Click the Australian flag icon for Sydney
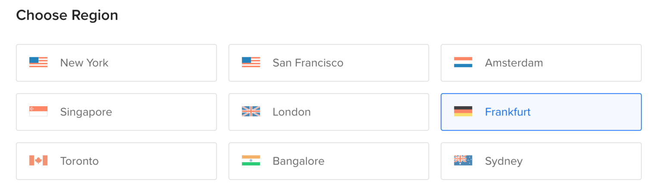 point(463,161)
